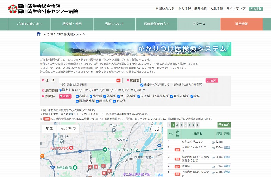Open the アクセス navigation tab

(x=199, y=24)
